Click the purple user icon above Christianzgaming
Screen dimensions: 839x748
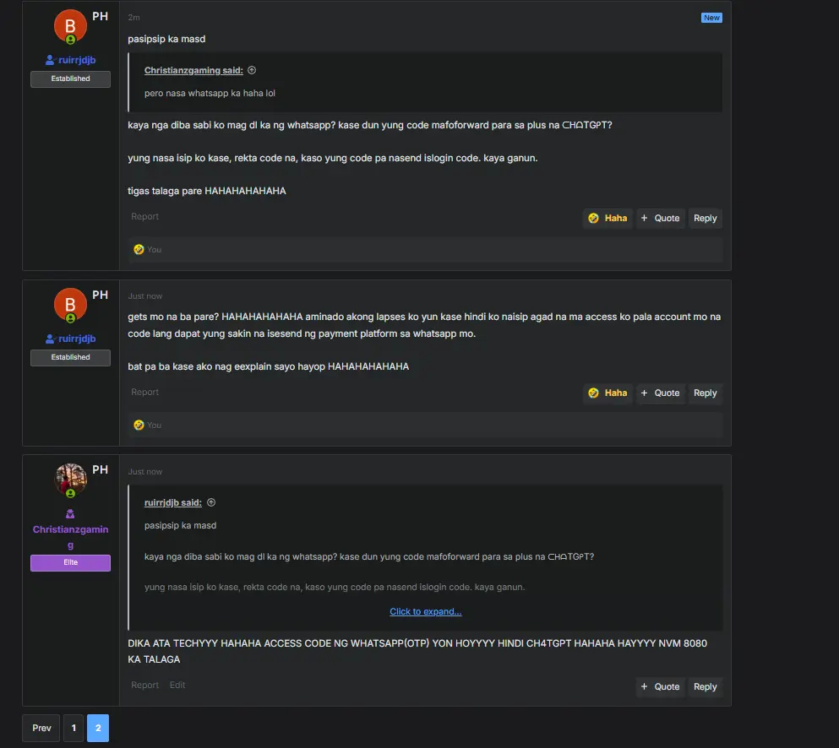click(70, 514)
